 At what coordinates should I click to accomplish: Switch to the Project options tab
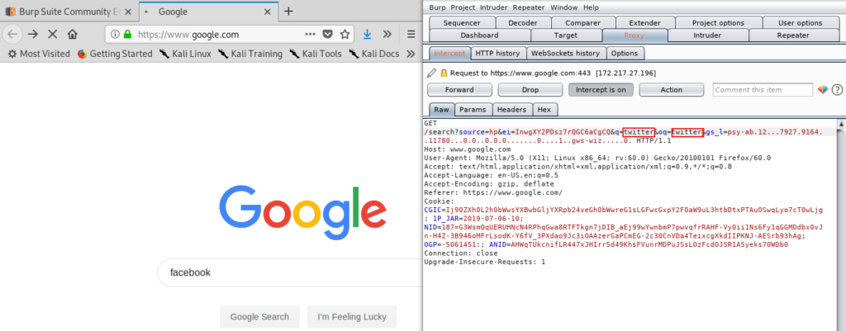(x=718, y=22)
